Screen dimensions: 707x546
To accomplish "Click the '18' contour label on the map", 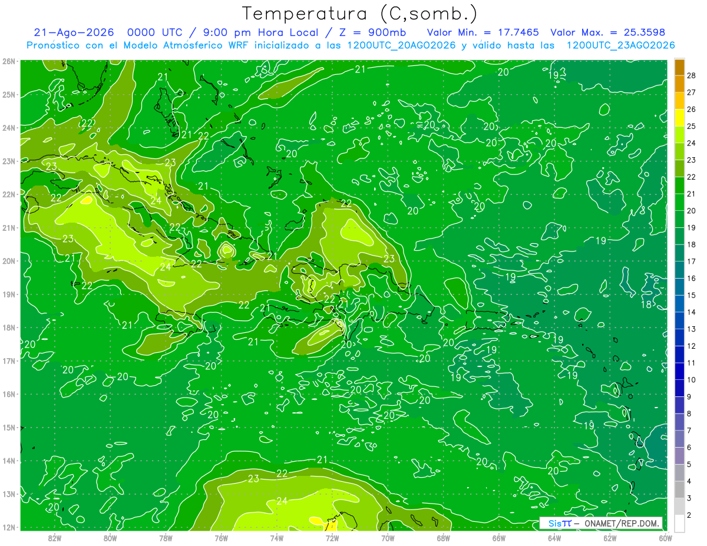I will [x=646, y=305].
